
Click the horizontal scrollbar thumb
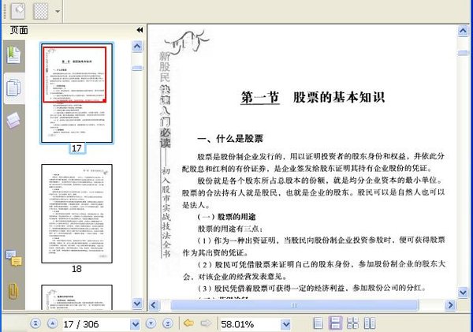(x=295, y=305)
